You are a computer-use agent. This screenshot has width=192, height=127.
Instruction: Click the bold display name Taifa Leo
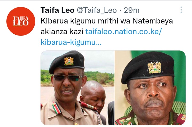pos(57,10)
